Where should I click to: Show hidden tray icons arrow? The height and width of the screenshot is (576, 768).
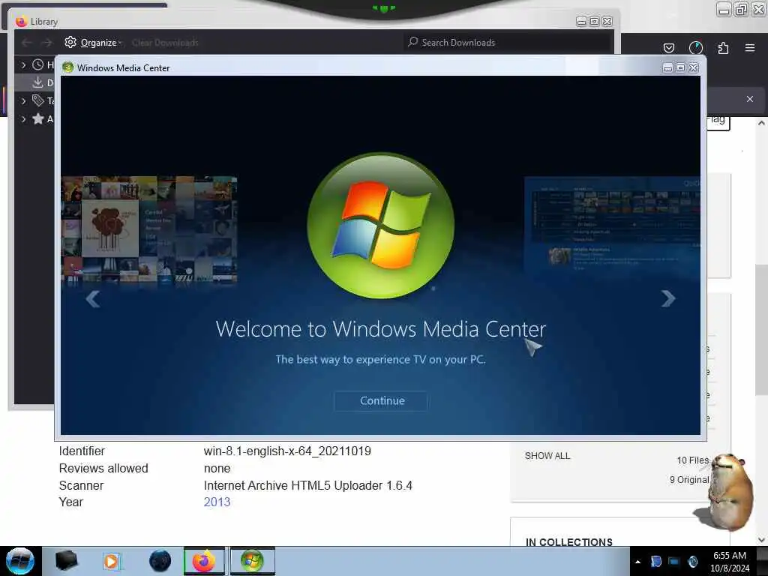(x=637, y=562)
